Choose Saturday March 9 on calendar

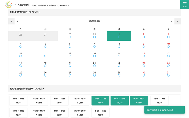[144, 45]
